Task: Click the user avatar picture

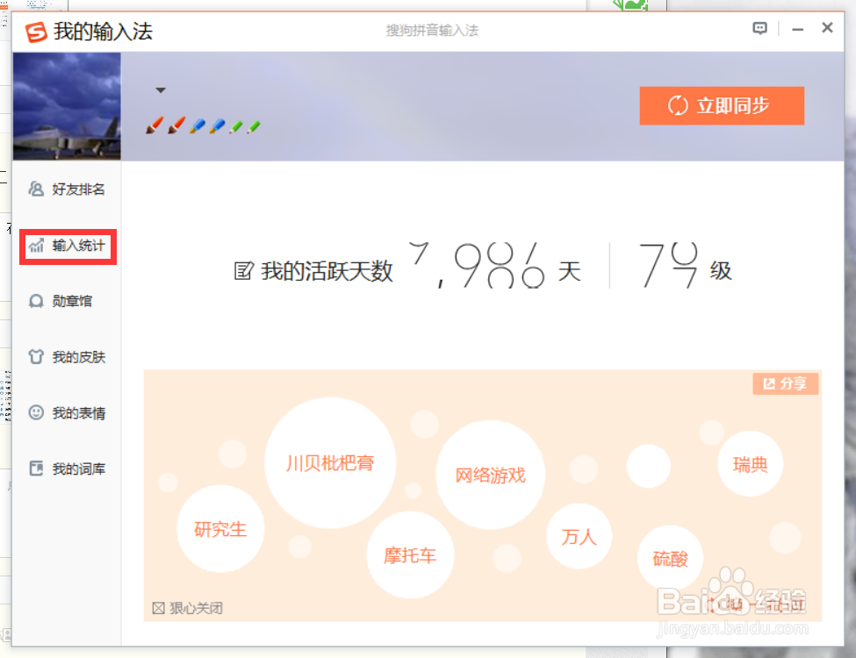Action: point(67,105)
